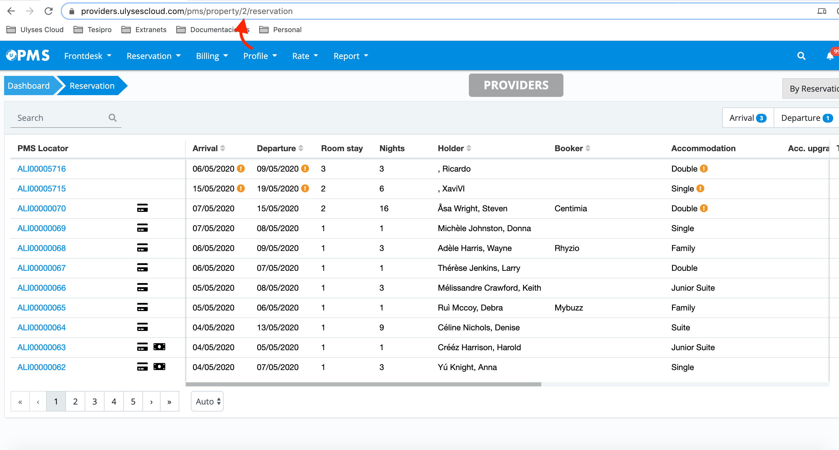Screen dimensions: 839x450
Task: Reload the page with browser refresh icon
Action: pyautogui.click(x=48, y=11)
